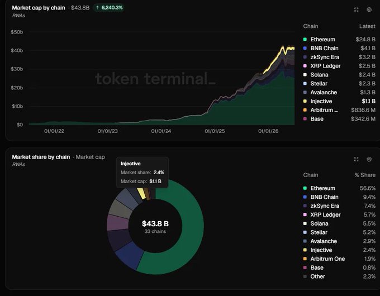Select Solana in the market share legend

pos(319,223)
